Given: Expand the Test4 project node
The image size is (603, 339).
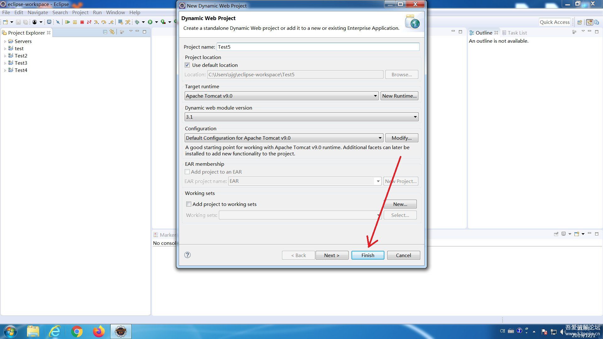Looking at the screenshot, I should coord(5,70).
